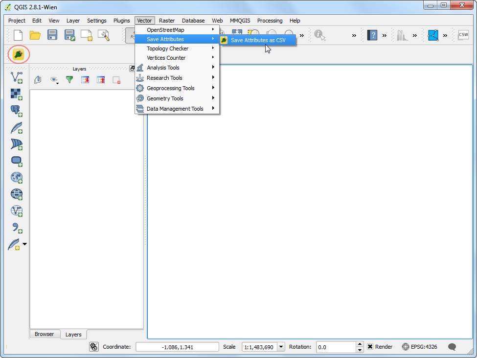Expand the overflow chevron left of Help icon
The height and width of the screenshot is (358, 477).
click(354, 35)
